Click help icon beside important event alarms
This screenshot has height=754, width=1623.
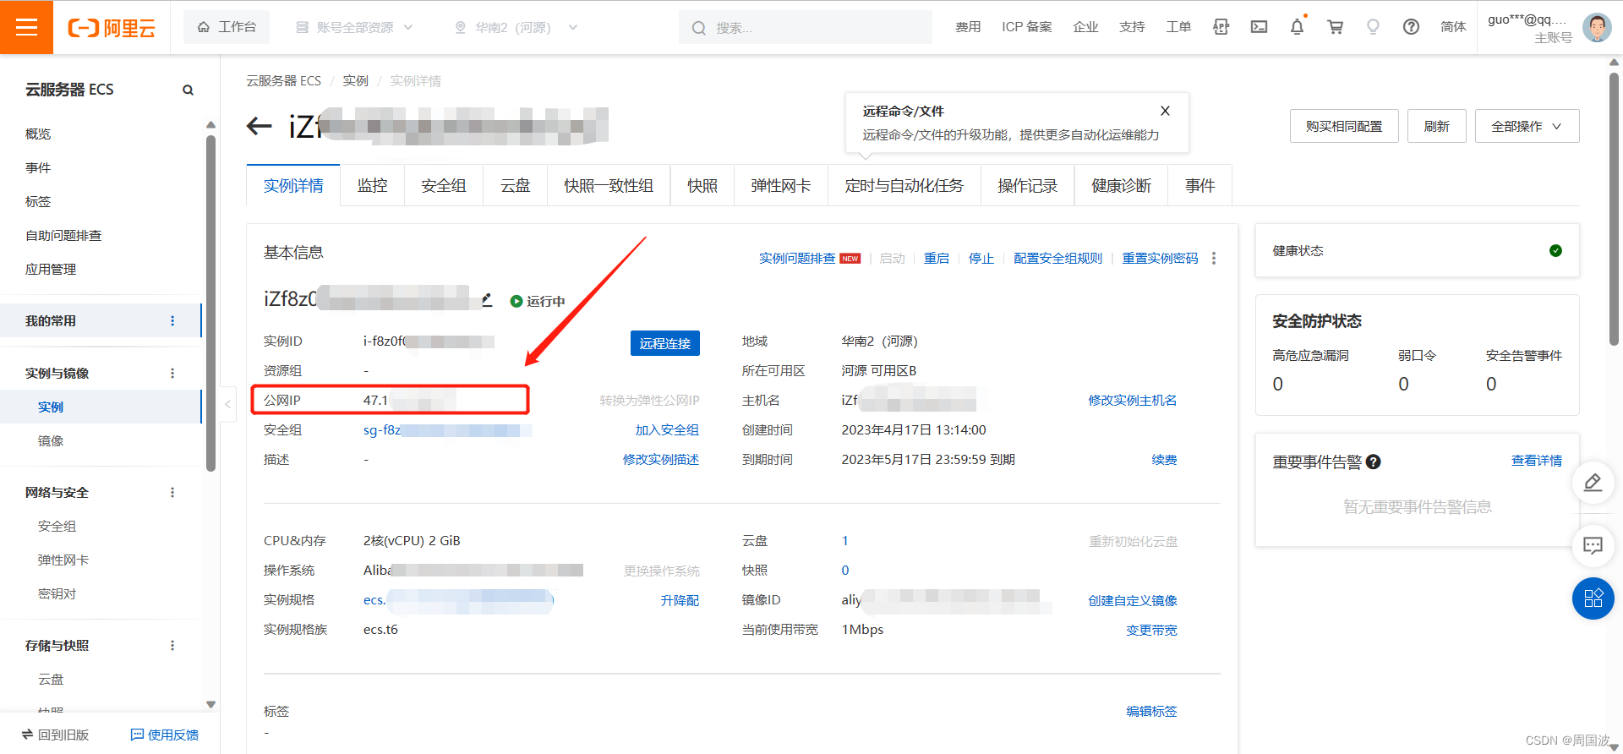1374,462
